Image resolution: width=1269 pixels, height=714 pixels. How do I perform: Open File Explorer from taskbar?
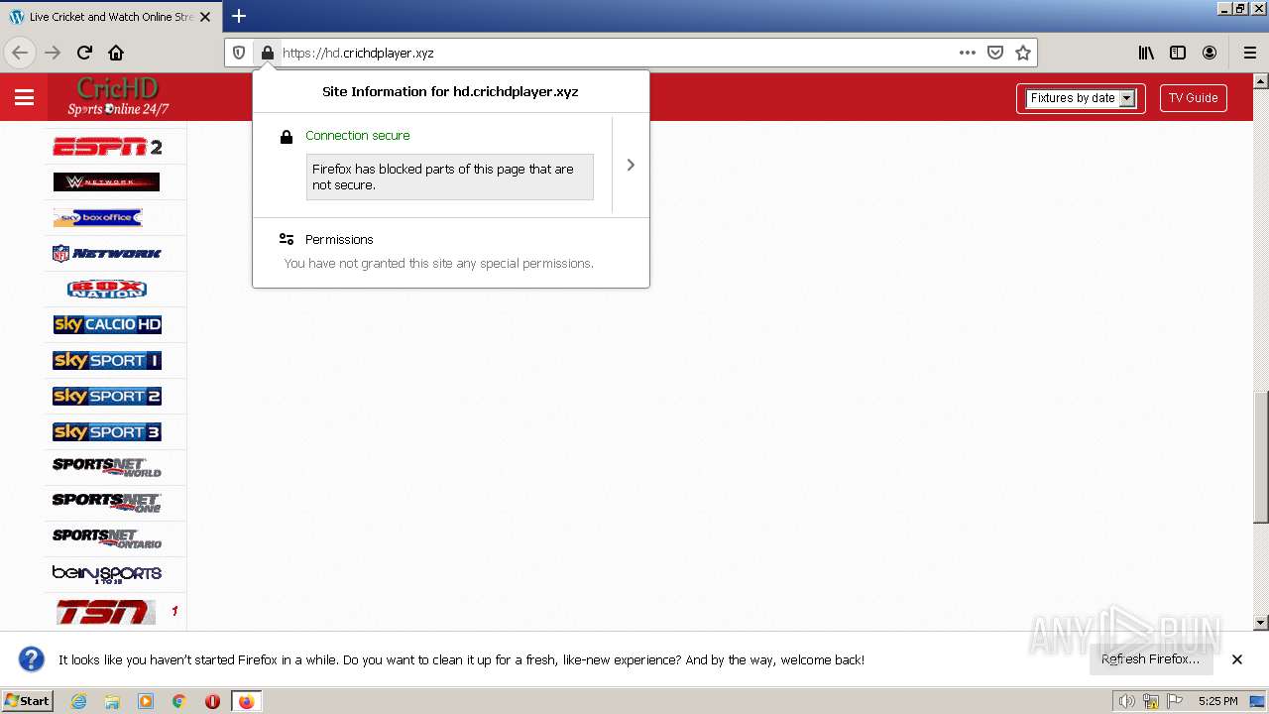click(x=112, y=701)
